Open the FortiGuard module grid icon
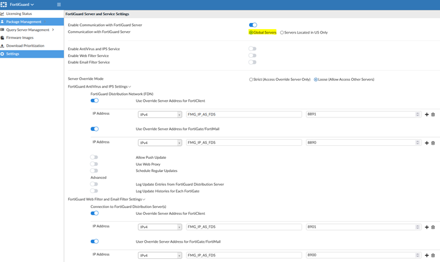Image resolution: width=440 pixels, height=262 pixels. click(4, 4)
